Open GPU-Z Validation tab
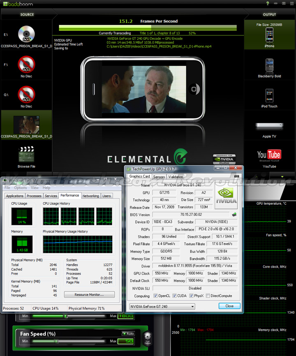This screenshot has height=356, width=296. coord(176,177)
